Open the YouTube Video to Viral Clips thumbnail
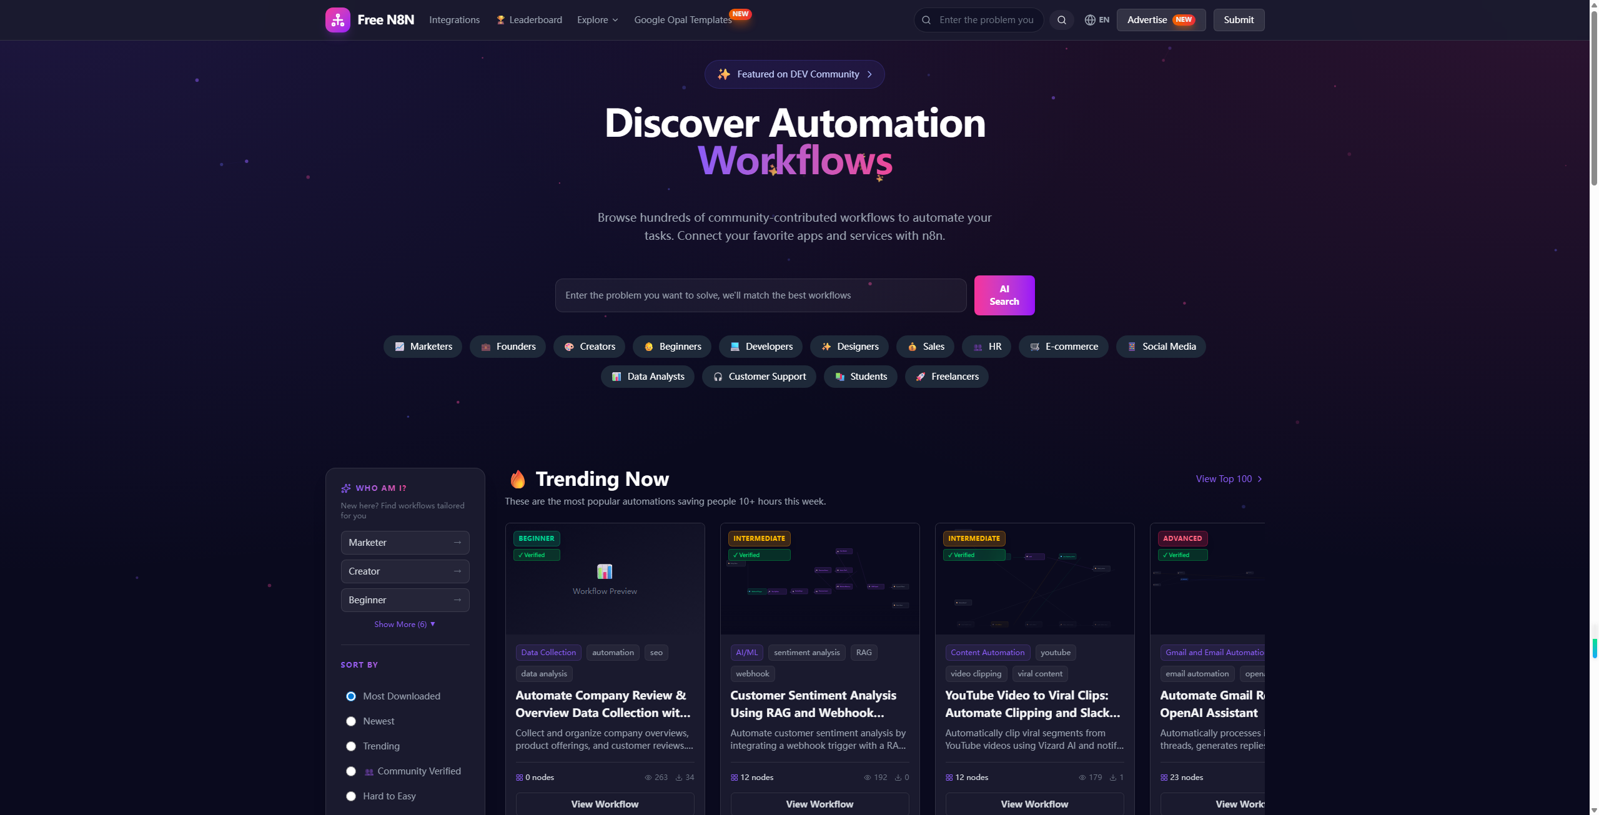This screenshot has height=815, width=1599. coord(1034,579)
